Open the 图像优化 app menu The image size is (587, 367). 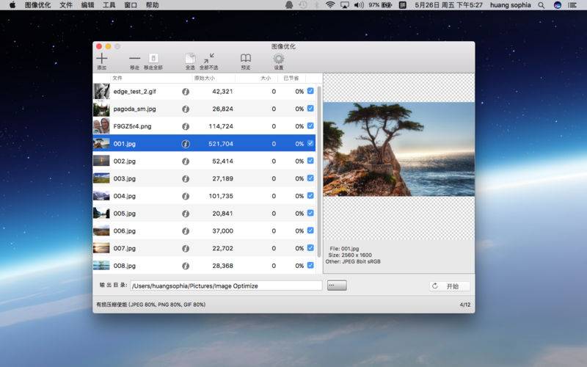coord(38,5)
